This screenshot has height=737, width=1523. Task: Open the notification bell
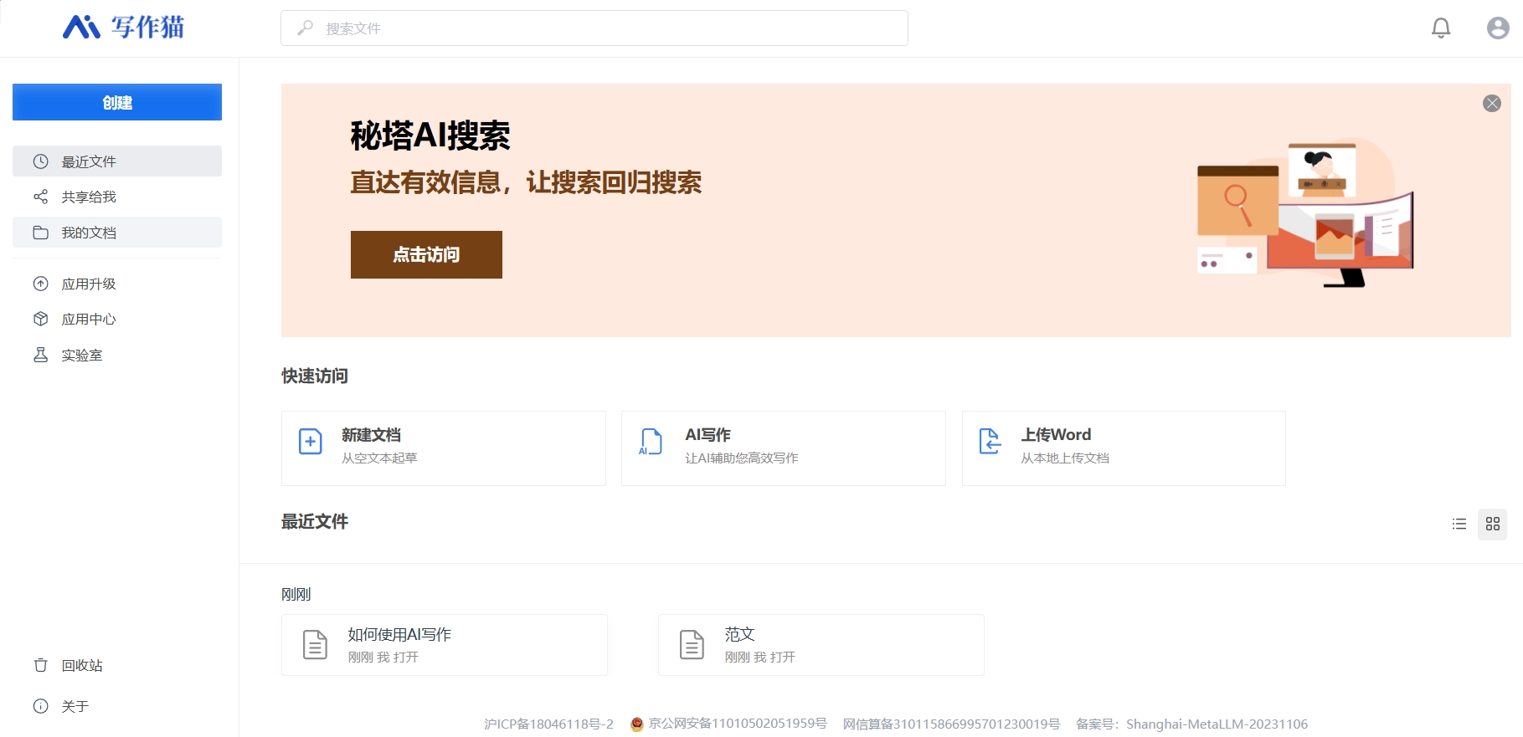pyautogui.click(x=1441, y=28)
